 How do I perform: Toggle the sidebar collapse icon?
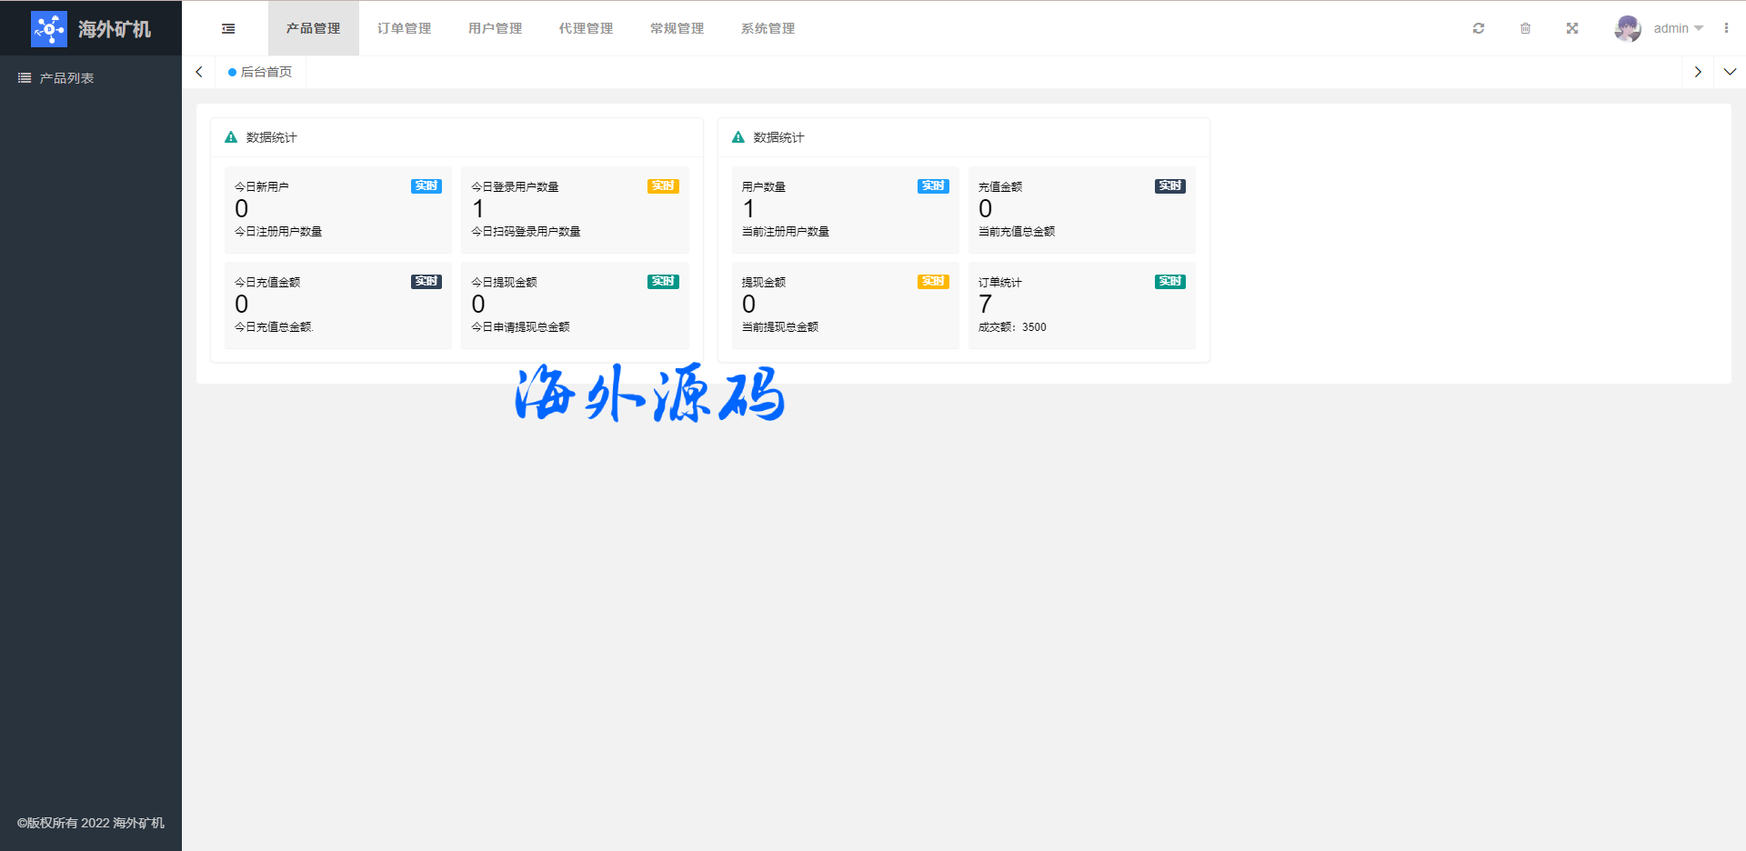point(228,29)
